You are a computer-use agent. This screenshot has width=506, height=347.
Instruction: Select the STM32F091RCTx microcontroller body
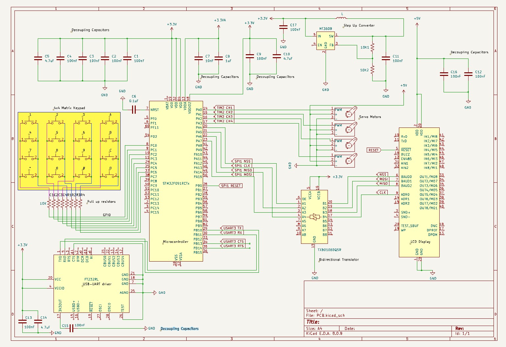tap(176, 181)
